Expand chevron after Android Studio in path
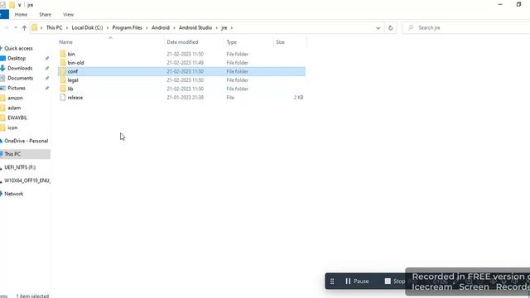 [x=217, y=27]
